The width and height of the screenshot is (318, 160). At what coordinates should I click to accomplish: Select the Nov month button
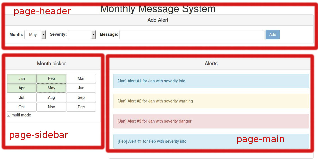click(51, 107)
